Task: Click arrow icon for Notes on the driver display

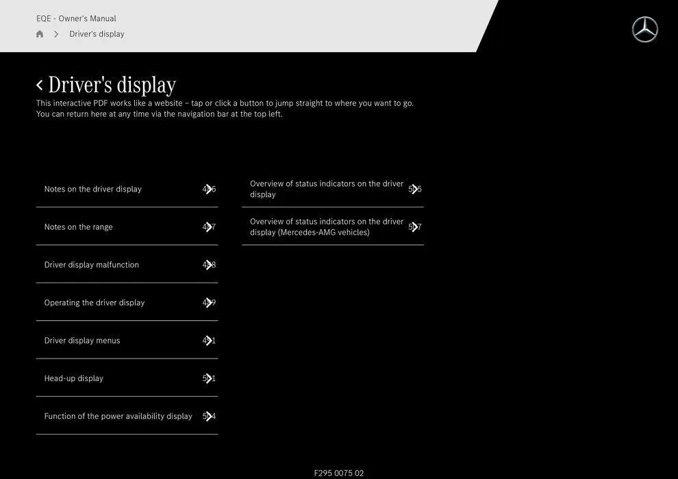Action: 209,190
